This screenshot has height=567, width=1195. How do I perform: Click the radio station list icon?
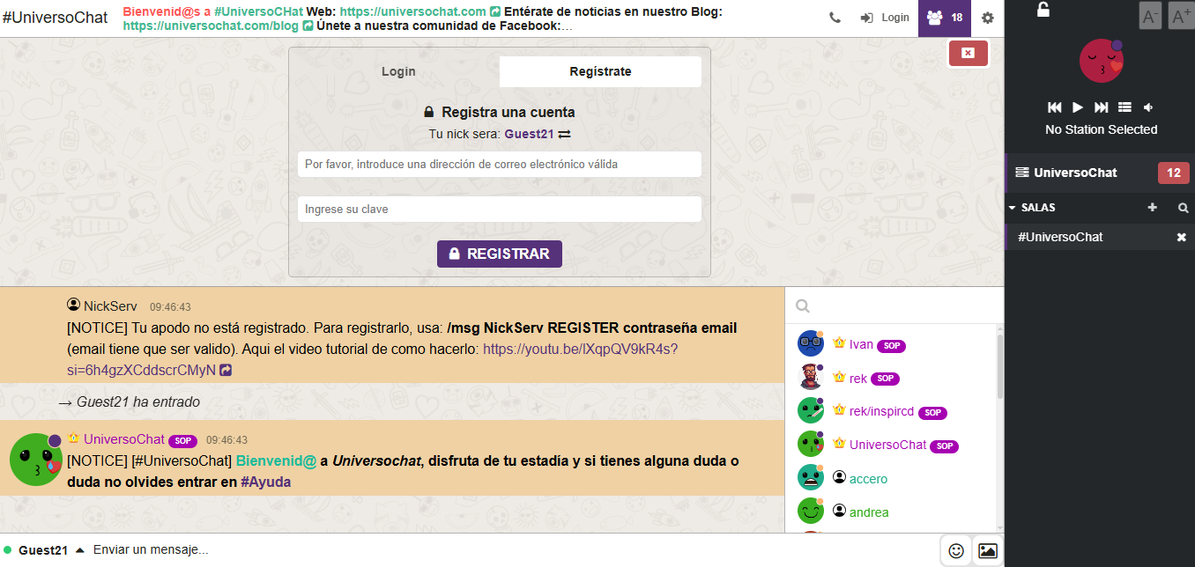[x=1124, y=107]
